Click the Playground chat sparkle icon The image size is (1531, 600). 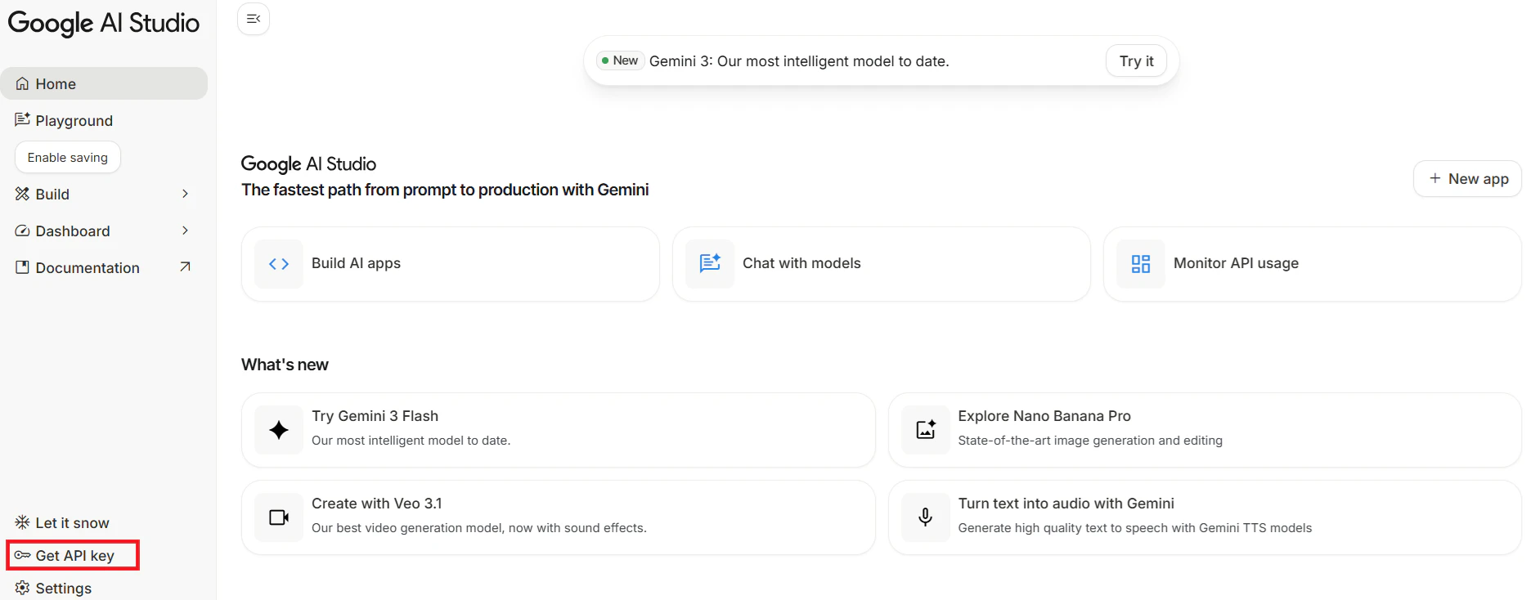click(22, 120)
